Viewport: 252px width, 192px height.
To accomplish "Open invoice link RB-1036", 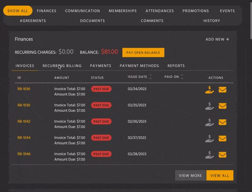I will click(x=24, y=89).
